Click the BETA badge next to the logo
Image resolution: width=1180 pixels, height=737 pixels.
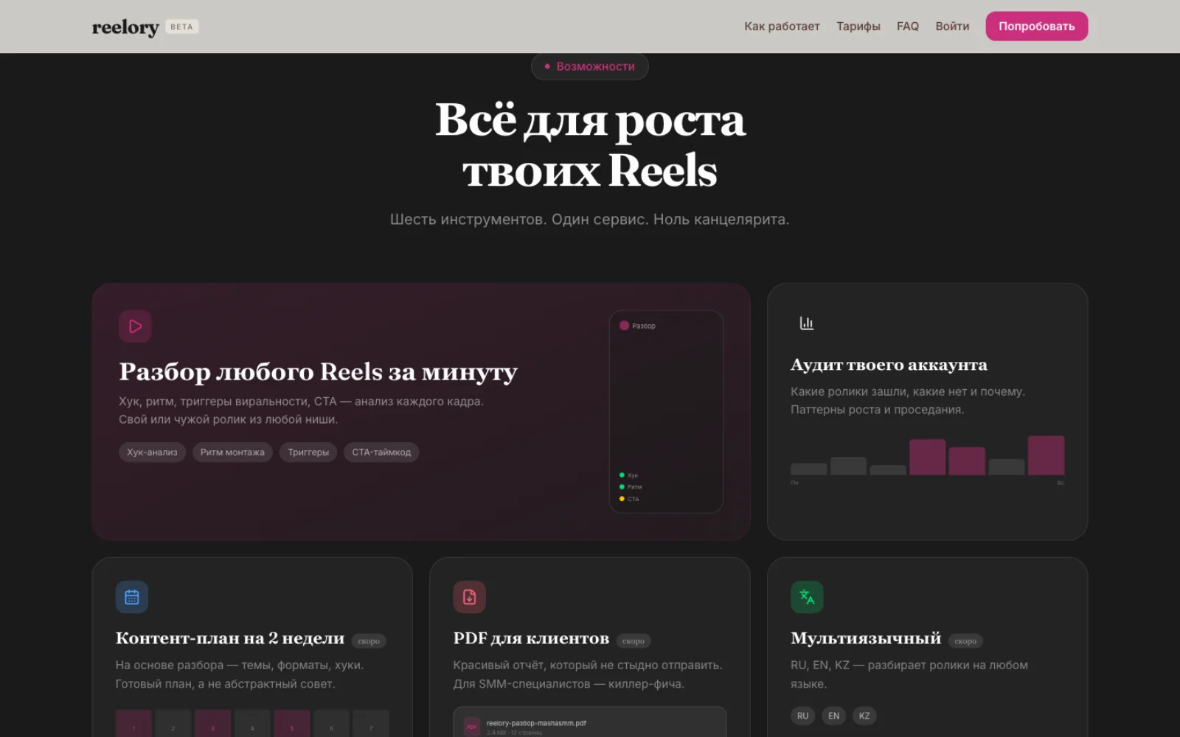click(x=181, y=27)
